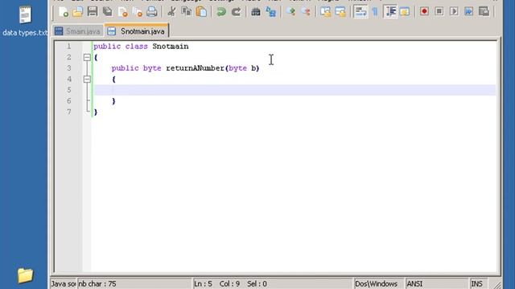515x289 pixels.
Task: Place cursor on 'public class Snotmain' line
Action: coord(141,47)
